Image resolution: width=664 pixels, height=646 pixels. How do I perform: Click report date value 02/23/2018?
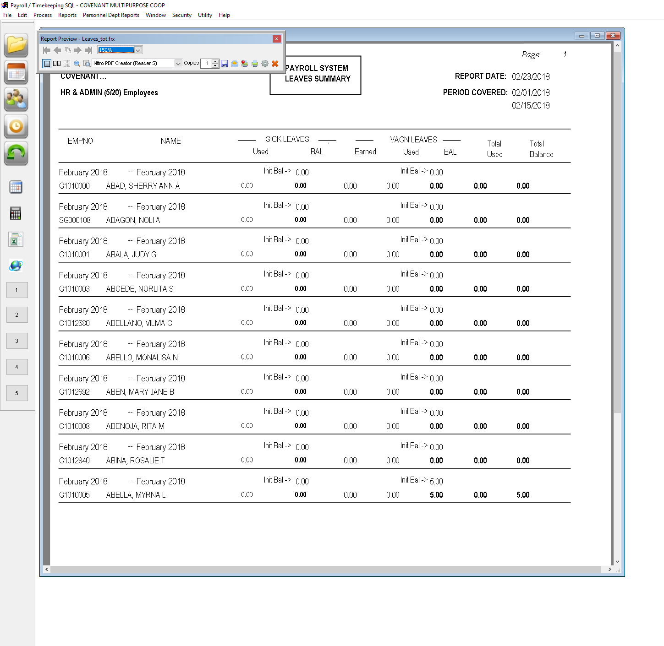coord(531,76)
